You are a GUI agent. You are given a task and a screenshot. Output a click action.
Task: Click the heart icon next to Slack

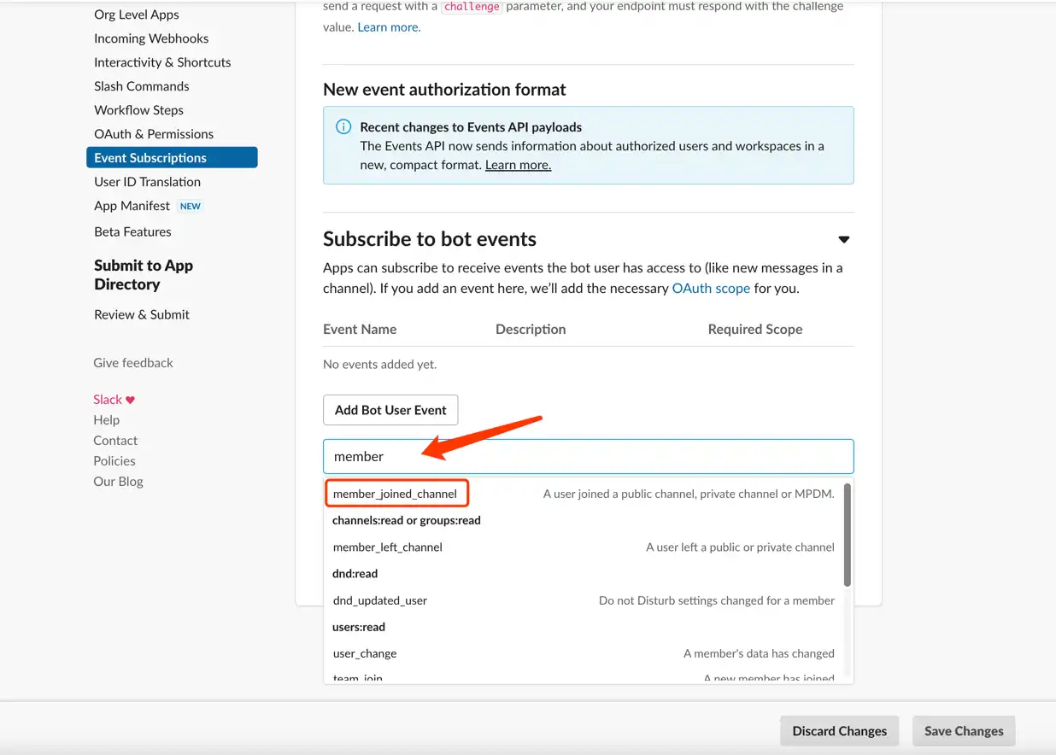[x=130, y=400]
